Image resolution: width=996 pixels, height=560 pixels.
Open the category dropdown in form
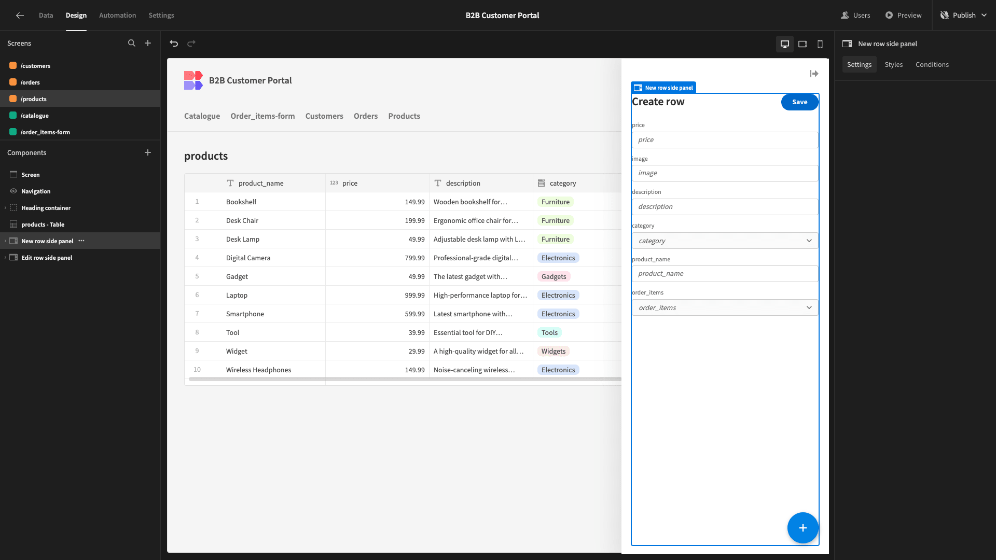coord(725,241)
